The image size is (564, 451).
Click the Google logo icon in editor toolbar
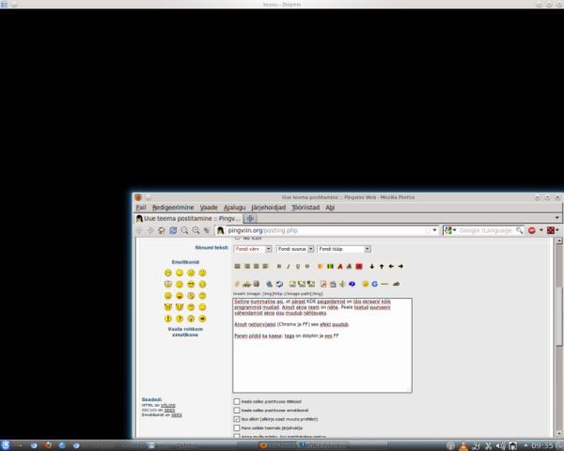coord(374,283)
